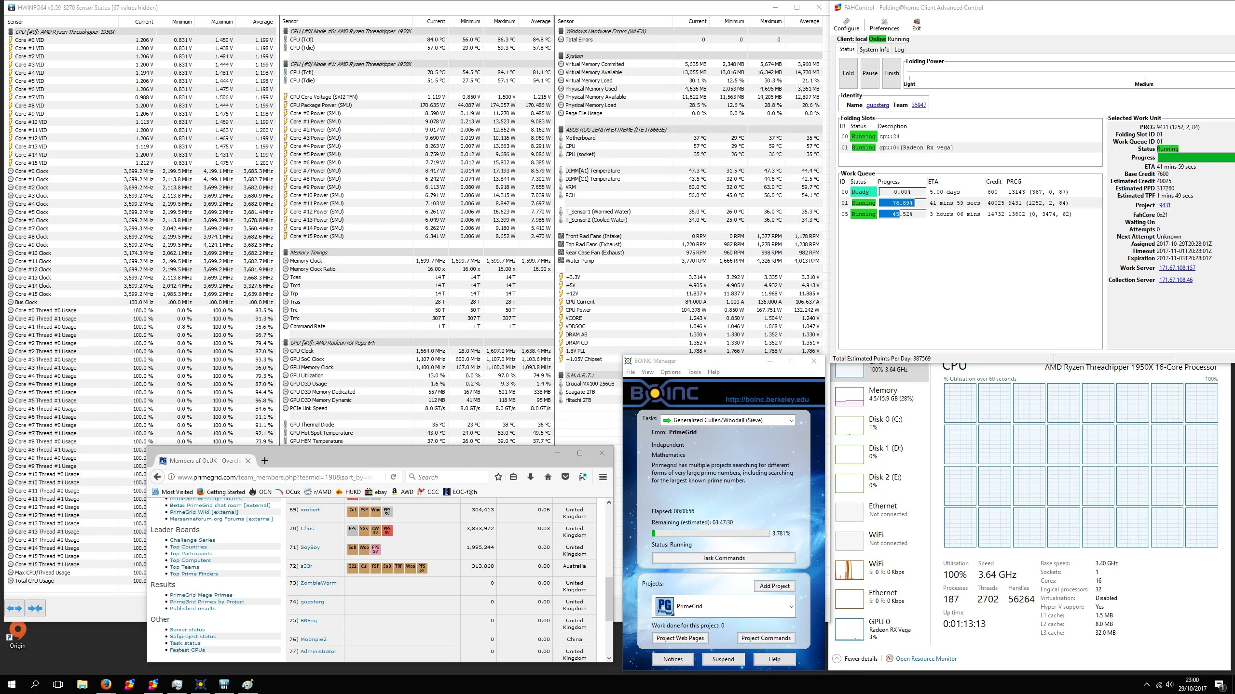This screenshot has height=694, width=1235.
Task: Click Suspend button in BOINC Manager
Action: [x=723, y=659]
